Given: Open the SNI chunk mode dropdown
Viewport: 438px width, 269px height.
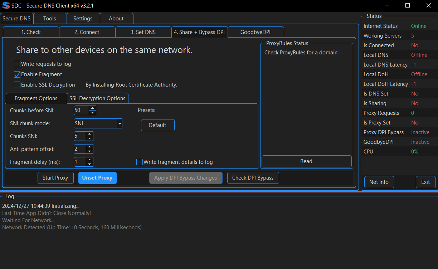Looking at the screenshot, I should point(119,124).
